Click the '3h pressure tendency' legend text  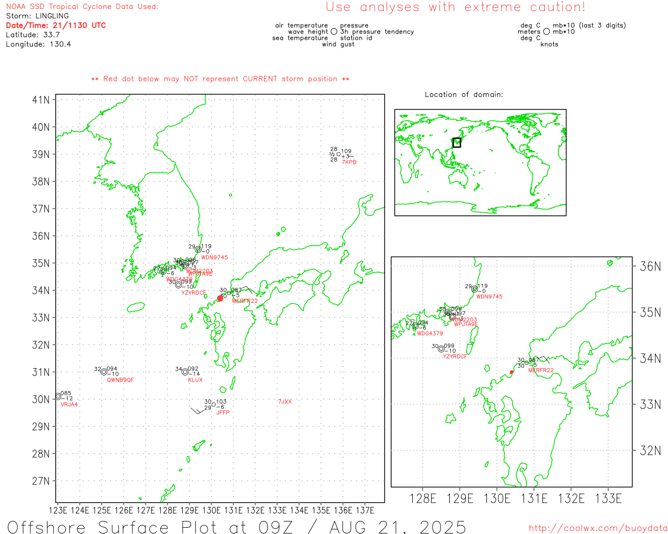(377, 32)
